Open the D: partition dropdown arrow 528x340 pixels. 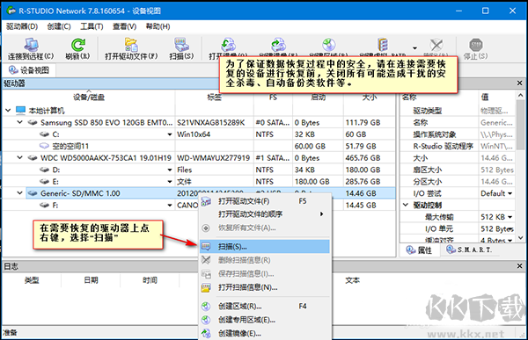(170, 170)
